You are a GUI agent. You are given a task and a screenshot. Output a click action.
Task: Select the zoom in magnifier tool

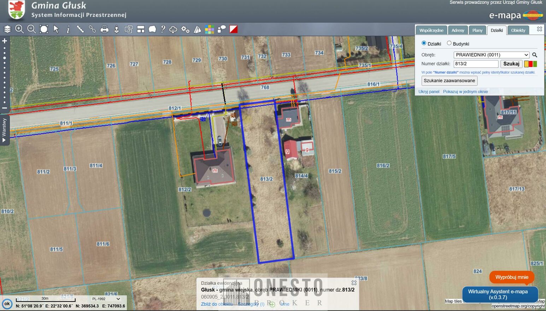[x=19, y=29]
